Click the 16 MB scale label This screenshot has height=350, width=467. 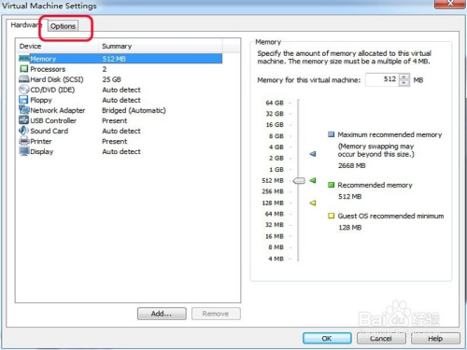tap(275, 236)
